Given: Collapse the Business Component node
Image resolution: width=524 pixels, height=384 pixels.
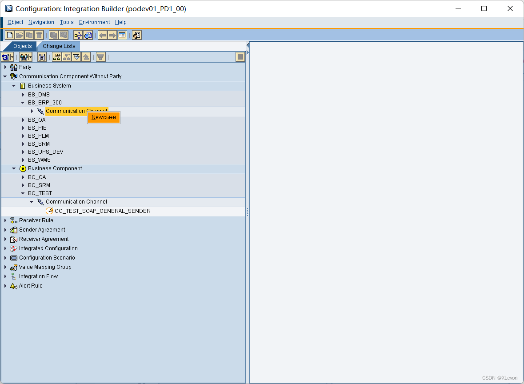Looking at the screenshot, I should point(14,168).
